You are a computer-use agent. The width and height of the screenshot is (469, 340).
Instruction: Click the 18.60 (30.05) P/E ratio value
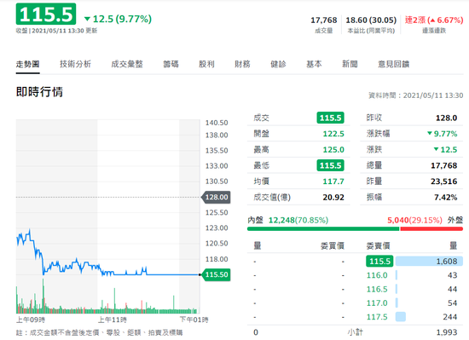pyautogui.click(x=371, y=20)
